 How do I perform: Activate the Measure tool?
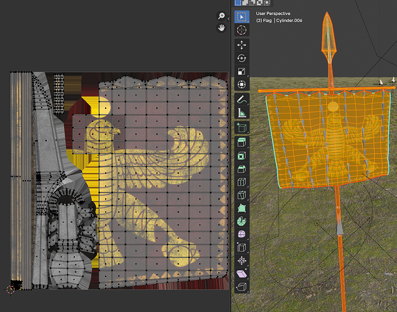[x=242, y=113]
